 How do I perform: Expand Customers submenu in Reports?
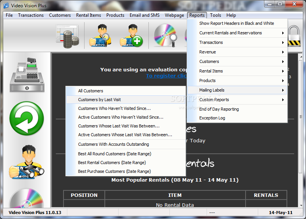click(x=237, y=61)
